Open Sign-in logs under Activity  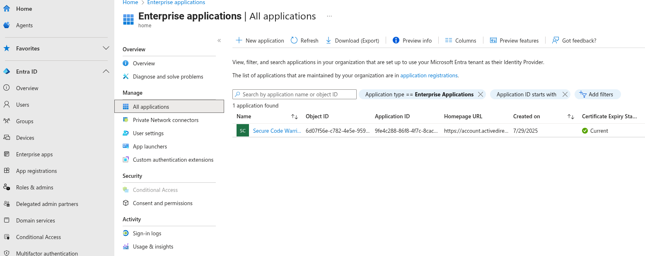click(x=147, y=233)
